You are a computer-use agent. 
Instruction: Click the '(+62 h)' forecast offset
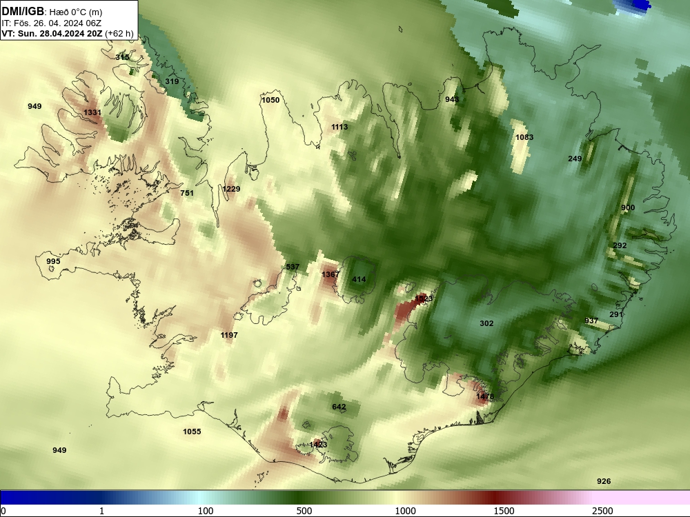pos(119,34)
